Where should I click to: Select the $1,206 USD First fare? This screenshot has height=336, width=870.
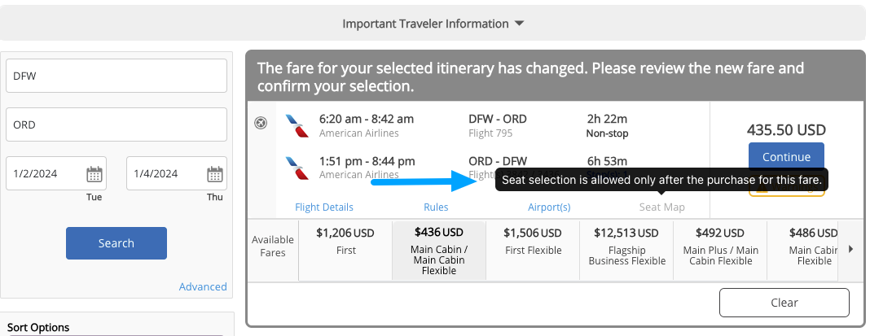pos(345,241)
